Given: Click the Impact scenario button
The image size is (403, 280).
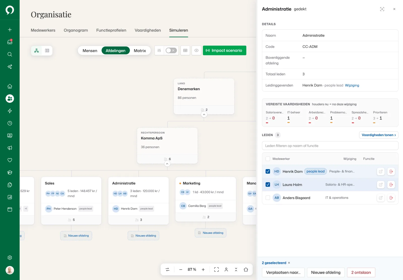Looking at the screenshot, I should (x=224, y=50).
